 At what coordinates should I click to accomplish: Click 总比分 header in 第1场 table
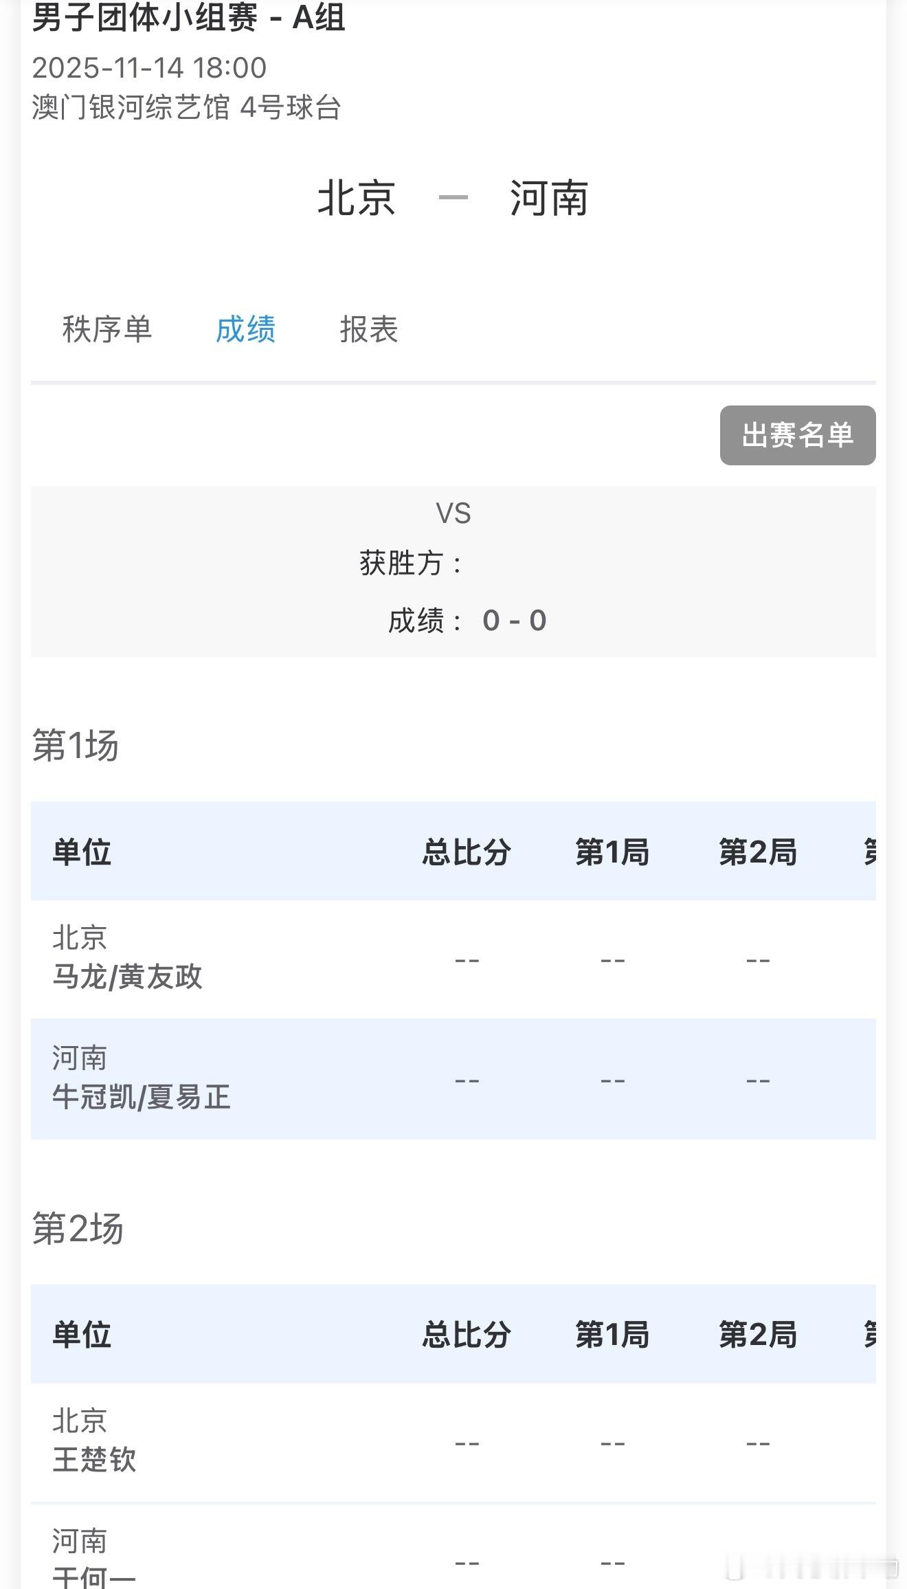tap(467, 852)
